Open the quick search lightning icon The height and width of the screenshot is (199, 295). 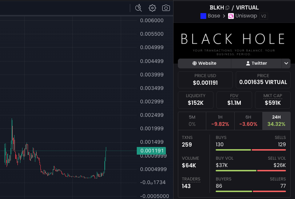[139, 8]
